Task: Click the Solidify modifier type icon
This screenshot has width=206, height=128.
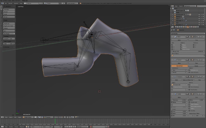Action: (175, 94)
